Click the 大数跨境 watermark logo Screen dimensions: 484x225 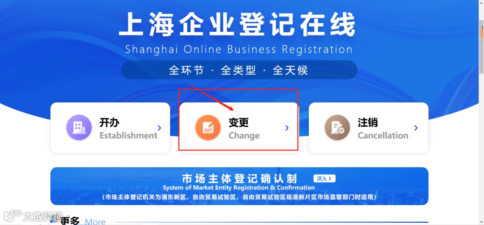pos(33,216)
